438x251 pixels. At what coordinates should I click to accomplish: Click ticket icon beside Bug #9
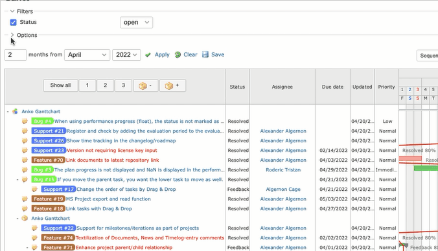coord(25,170)
